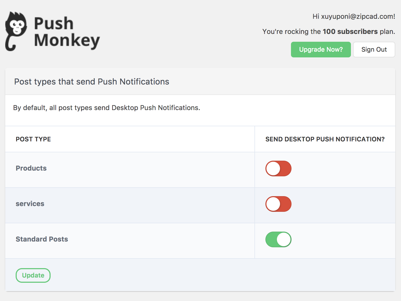
Task: Select the Products post type label
Action: [31, 168]
